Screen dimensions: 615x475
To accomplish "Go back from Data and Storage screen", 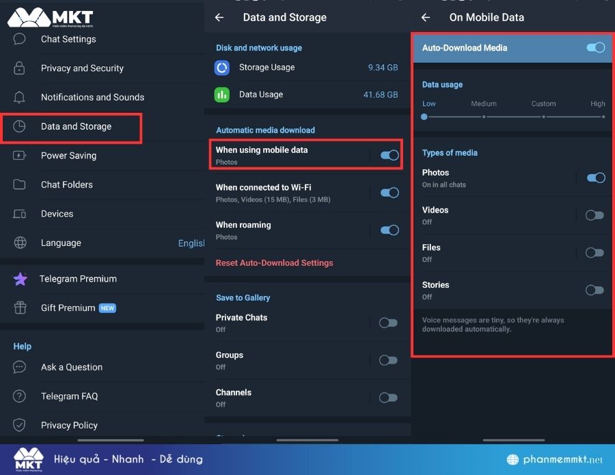I will pos(219,18).
